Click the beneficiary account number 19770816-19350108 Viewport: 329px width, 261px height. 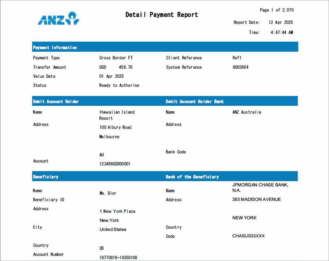click(118, 257)
